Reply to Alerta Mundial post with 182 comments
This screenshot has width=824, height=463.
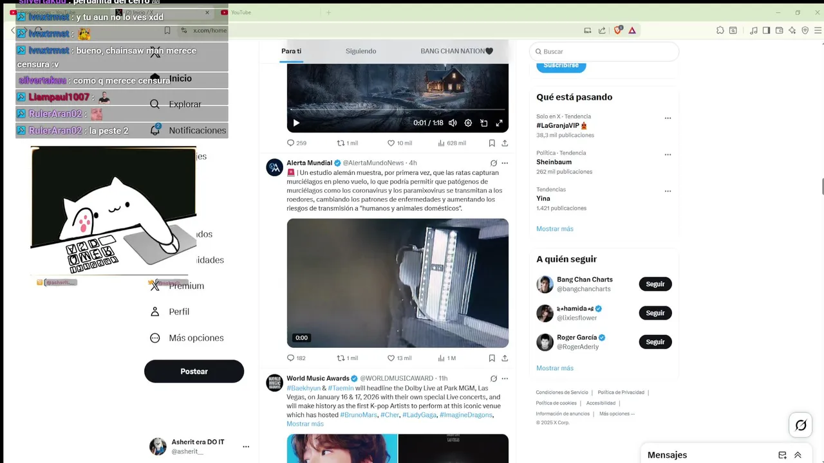coord(296,358)
